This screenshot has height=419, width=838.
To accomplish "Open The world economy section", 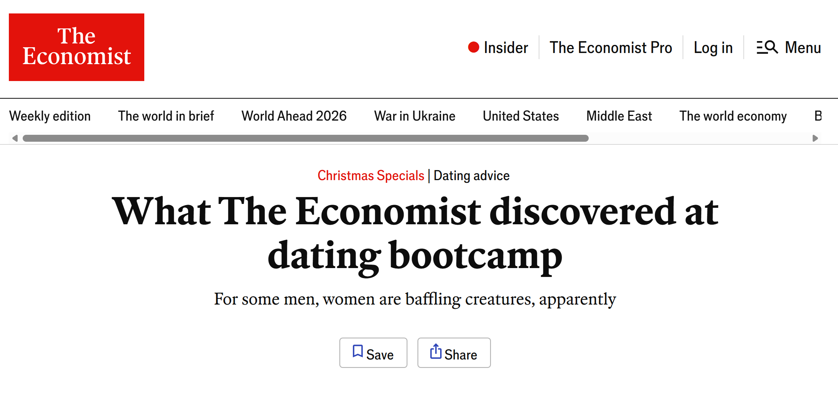I will tap(733, 116).
